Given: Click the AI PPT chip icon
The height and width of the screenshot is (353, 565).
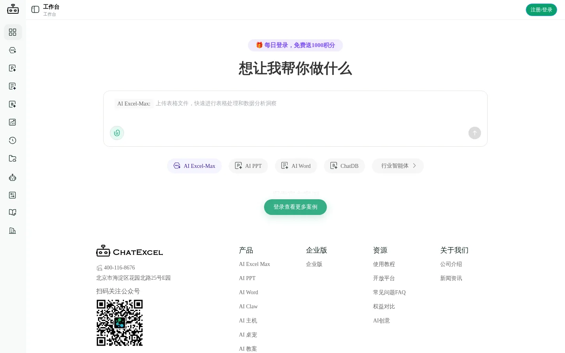Looking at the screenshot, I should pos(238,166).
